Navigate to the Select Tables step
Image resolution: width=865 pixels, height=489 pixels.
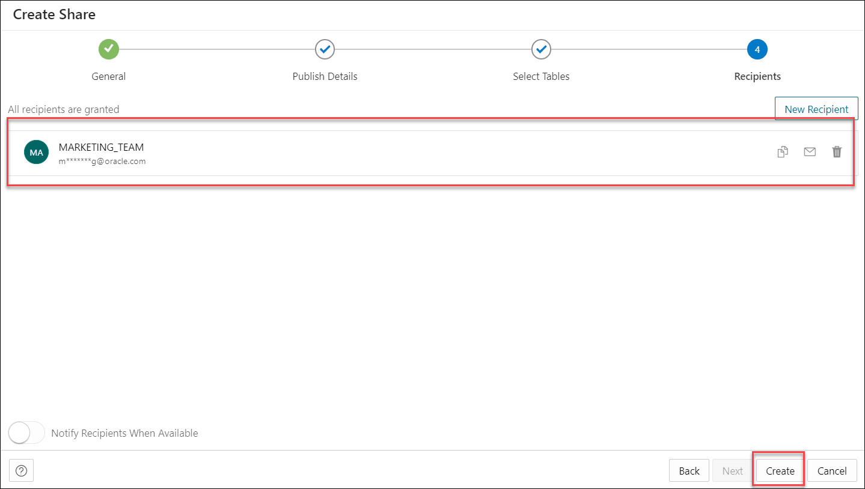pyautogui.click(x=540, y=76)
